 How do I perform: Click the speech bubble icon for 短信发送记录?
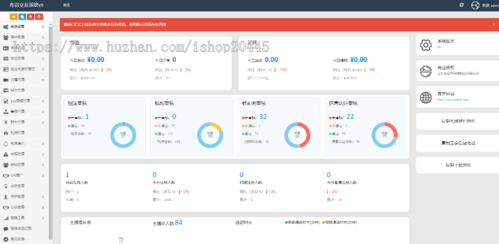point(6,229)
